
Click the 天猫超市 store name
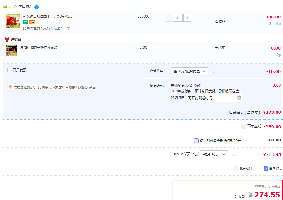pos(25,7)
